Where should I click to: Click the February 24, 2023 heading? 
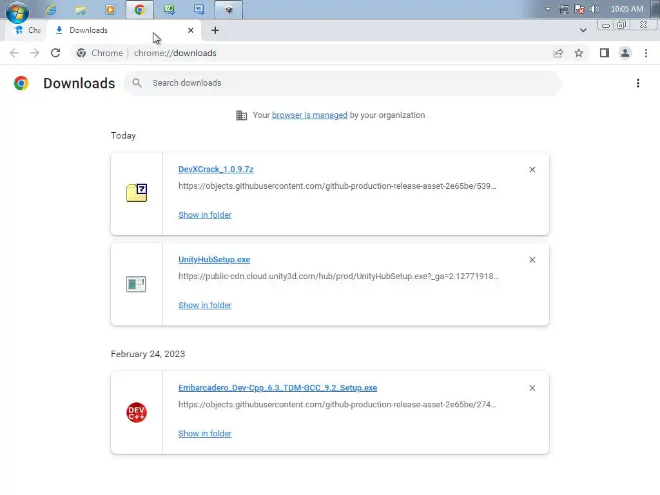point(148,354)
